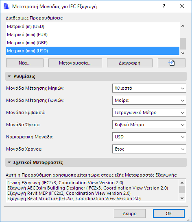Click the ArchiCAD app icon in title bar
This screenshot has height=222, width=192.
(7, 6)
